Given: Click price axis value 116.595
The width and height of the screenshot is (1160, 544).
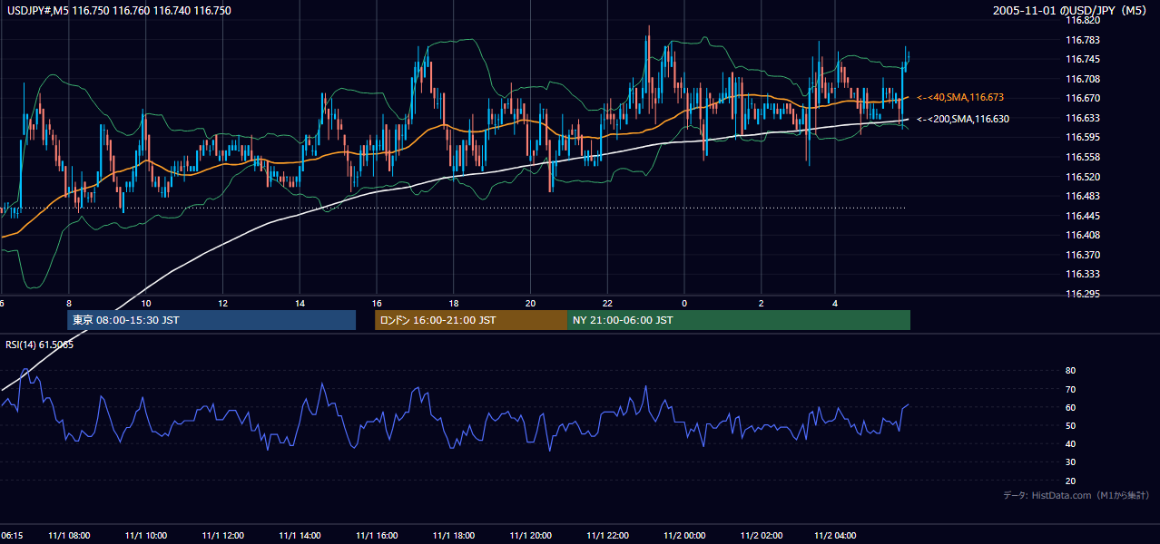Looking at the screenshot, I should pyautogui.click(x=1082, y=138).
